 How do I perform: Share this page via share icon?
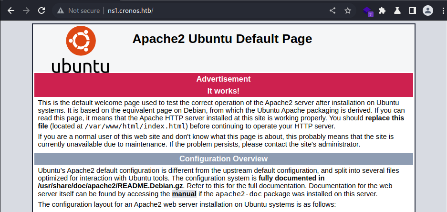pyautogui.click(x=333, y=11)
